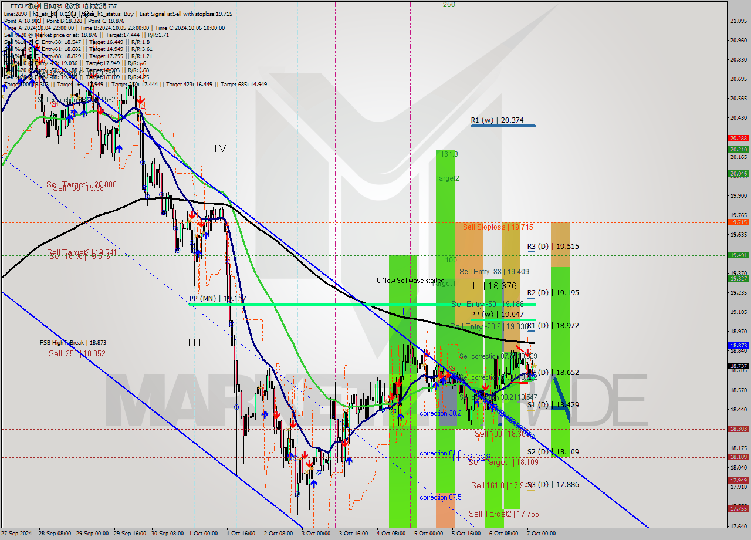Click the '0 New Sell wave started' annotation
Image resolution: width=751 pixels, height=540 pixels.
411,281
